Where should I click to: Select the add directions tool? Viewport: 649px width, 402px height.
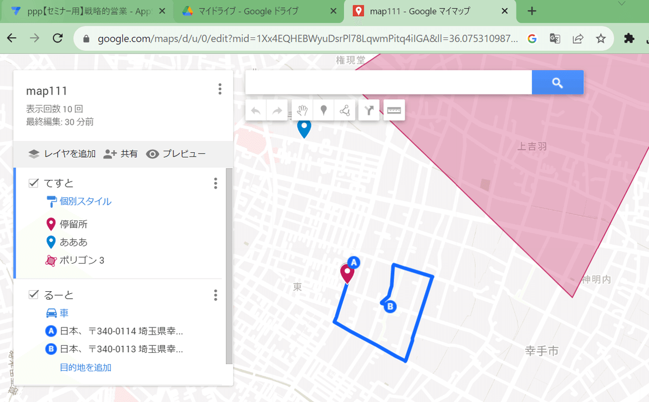click(368, 110)
